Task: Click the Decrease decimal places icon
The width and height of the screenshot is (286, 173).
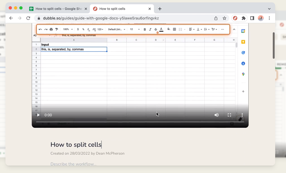Action: pos(88,30)
